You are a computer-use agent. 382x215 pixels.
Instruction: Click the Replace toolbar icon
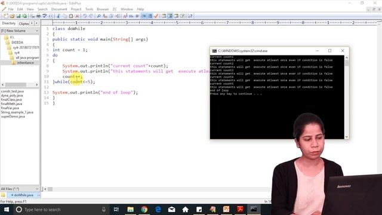105,16
